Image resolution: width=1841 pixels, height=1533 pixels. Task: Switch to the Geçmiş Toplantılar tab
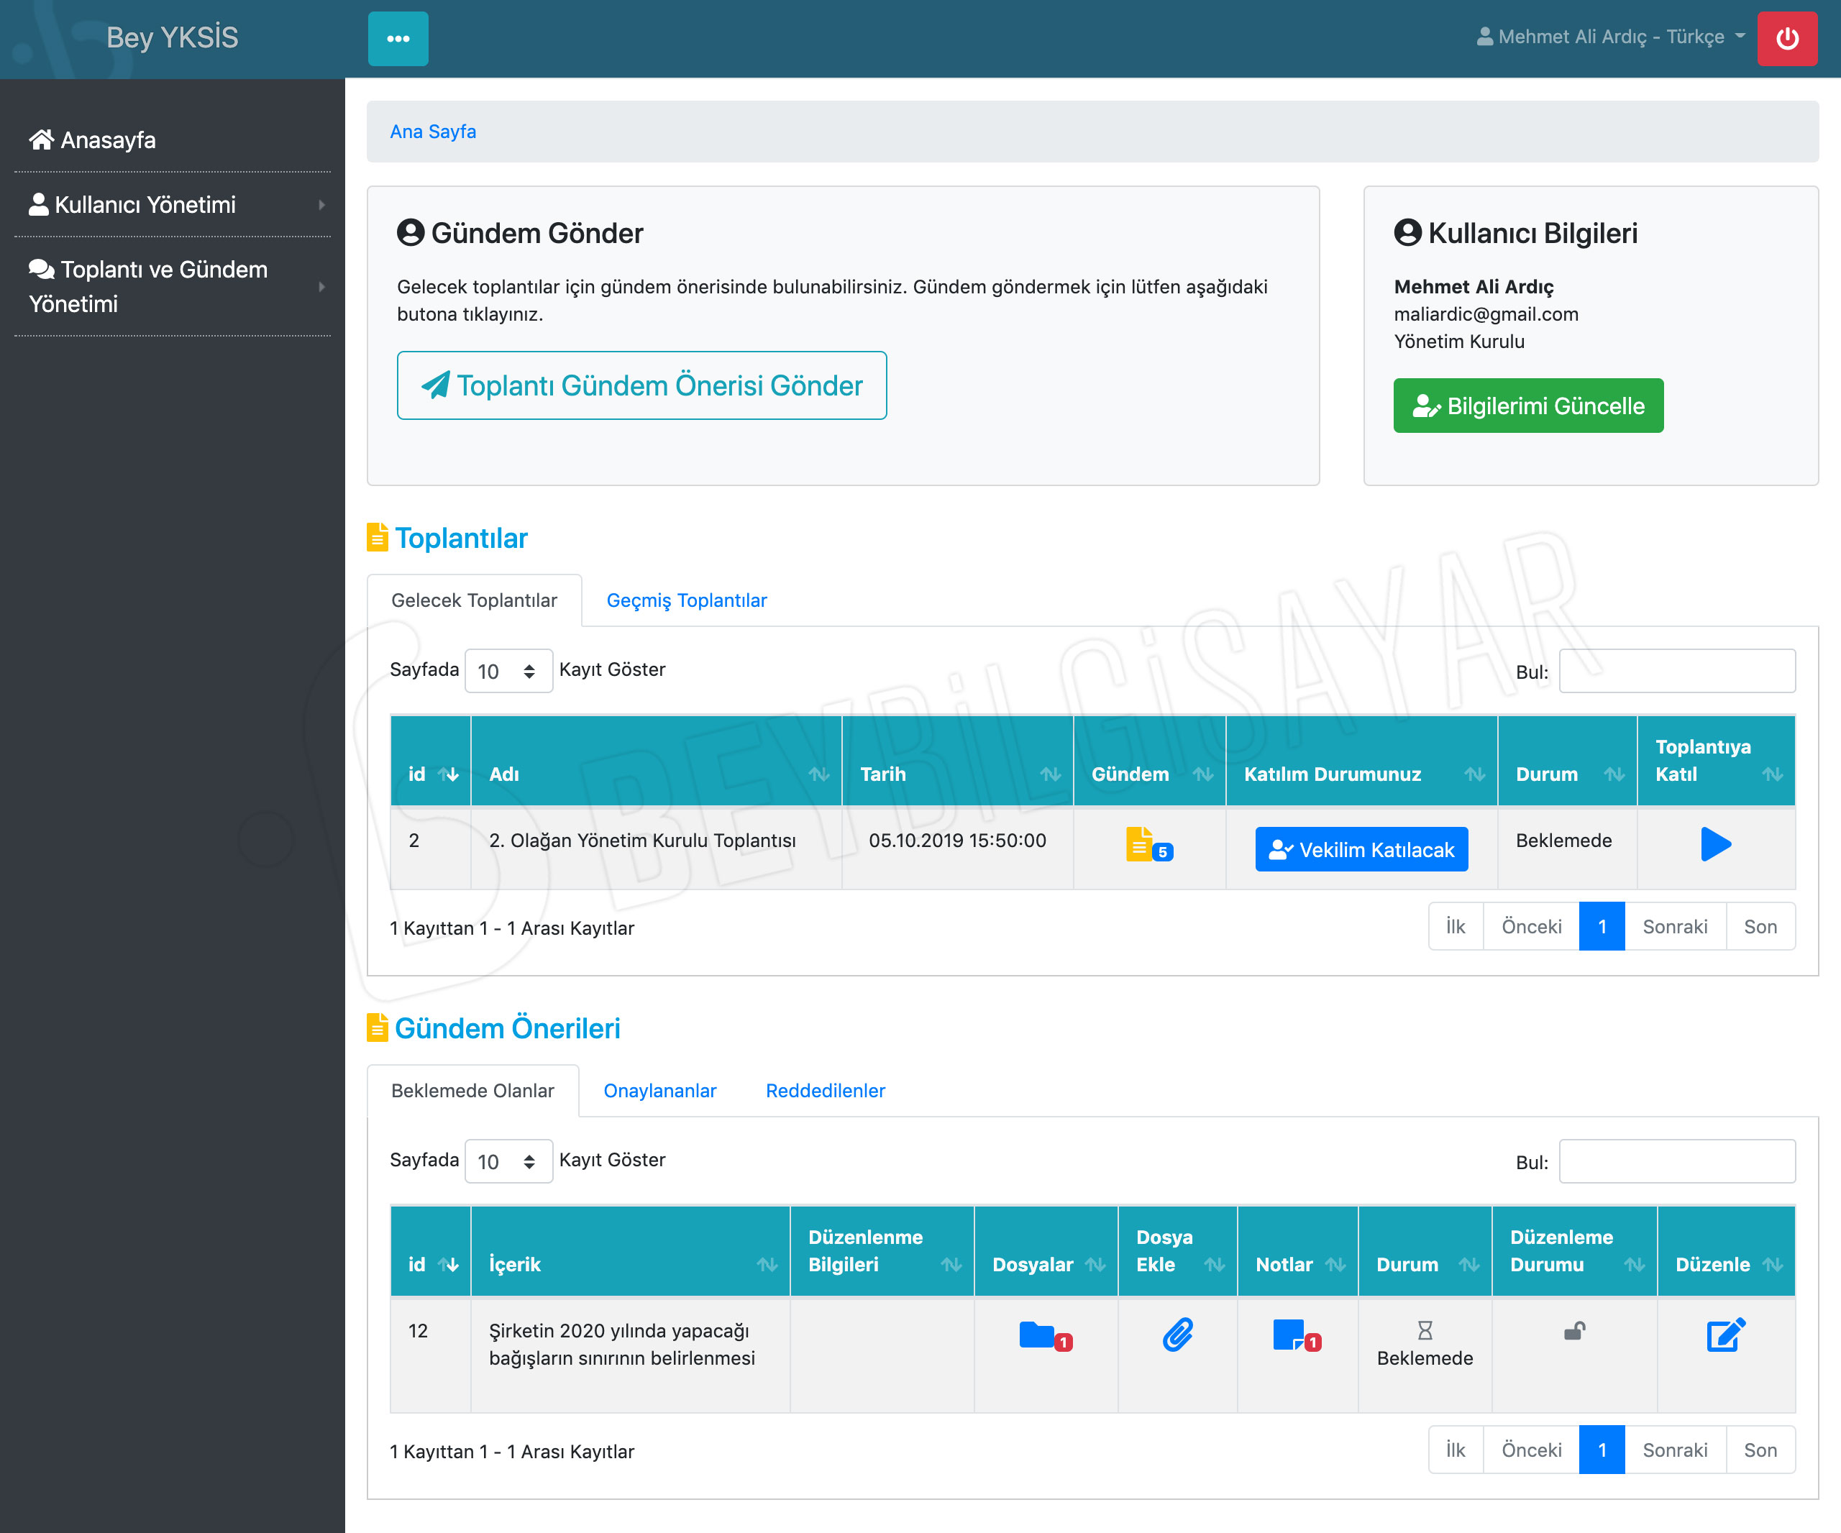pos(687,600)
